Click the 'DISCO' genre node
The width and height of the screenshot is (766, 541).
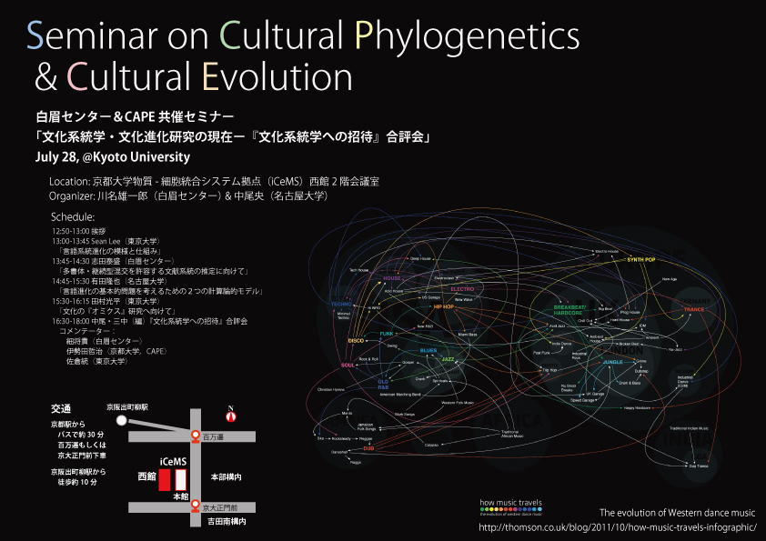coord(356,341)
